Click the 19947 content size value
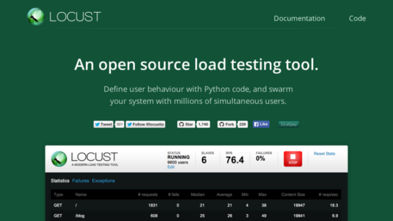The width and height of the screenshot is (393, 221). pos(299,205)
